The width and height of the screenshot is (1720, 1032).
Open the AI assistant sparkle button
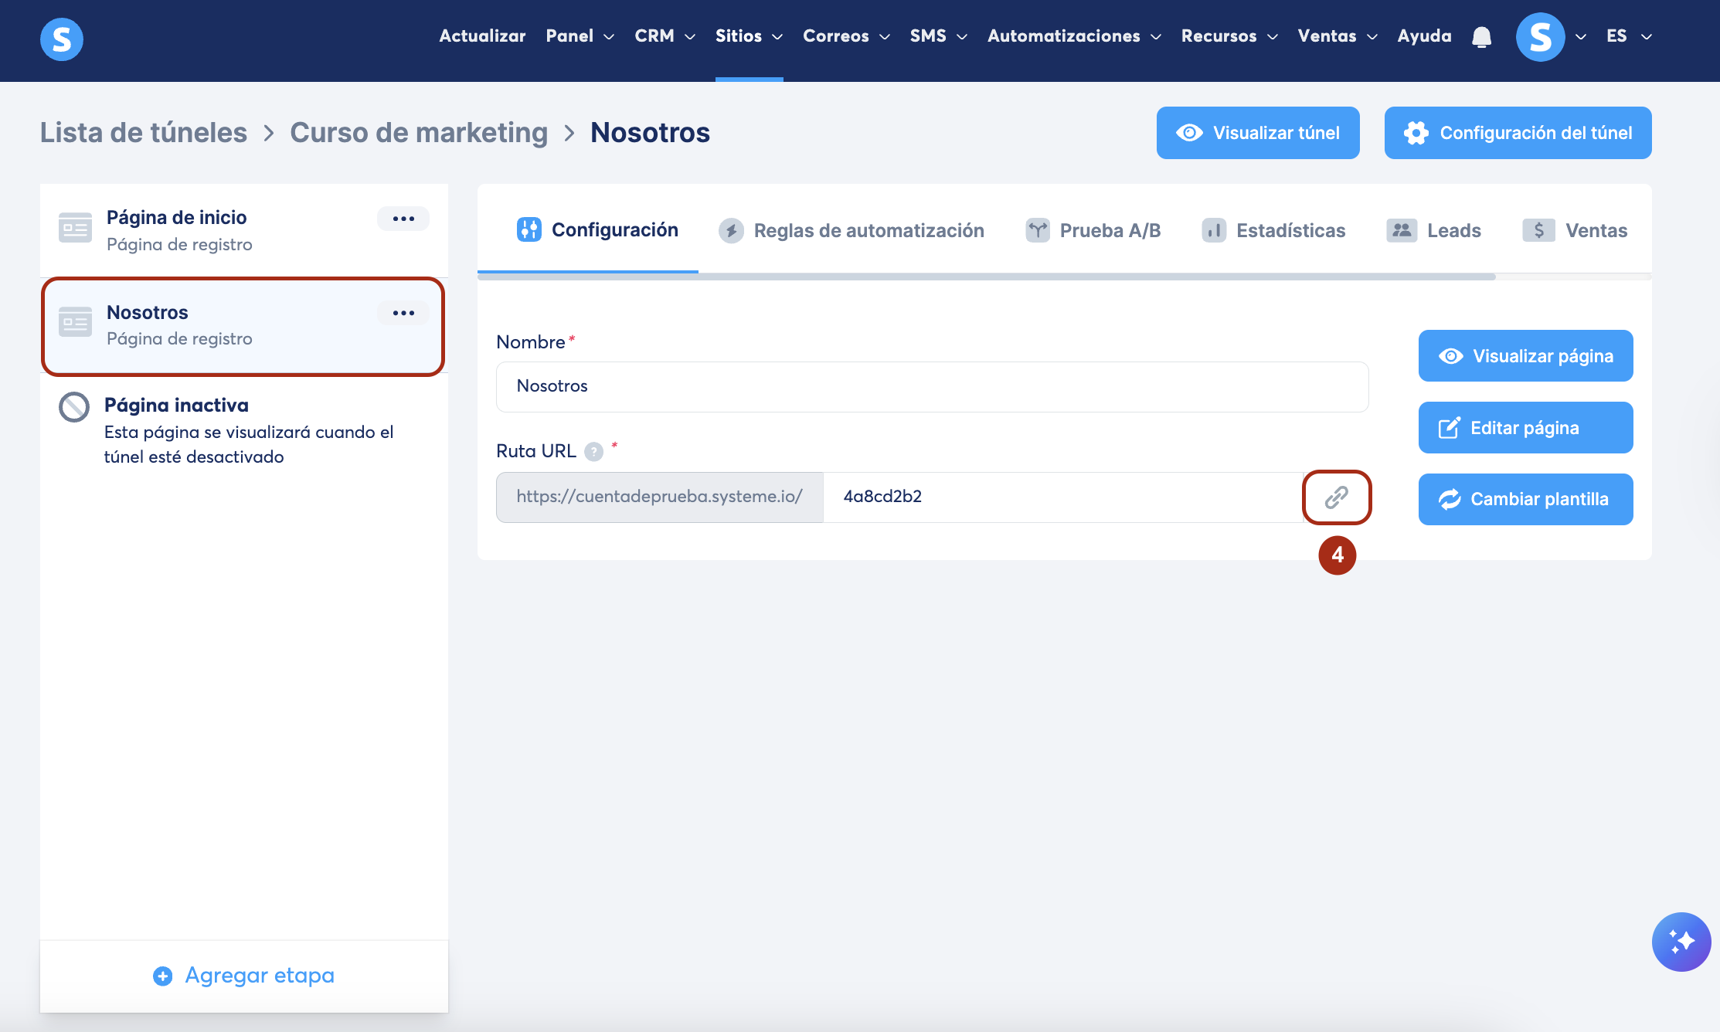pyautogui.click(x=1681, y=942)
